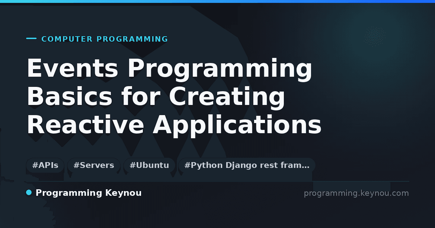This screenshot has height=228, width=435.
Task: Click the cyan dot beside Programming Keynou
Action: click(29, 193)
